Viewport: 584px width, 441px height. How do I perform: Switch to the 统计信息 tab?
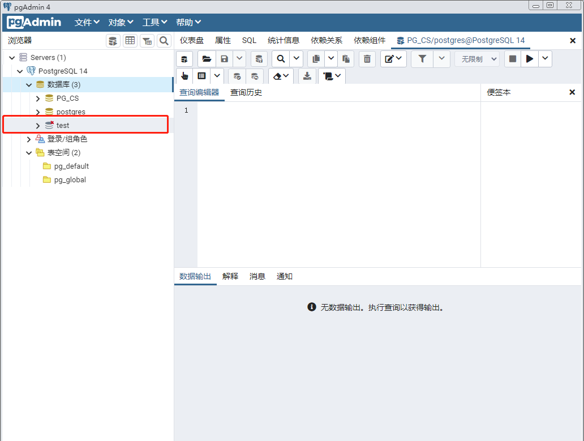284,40
